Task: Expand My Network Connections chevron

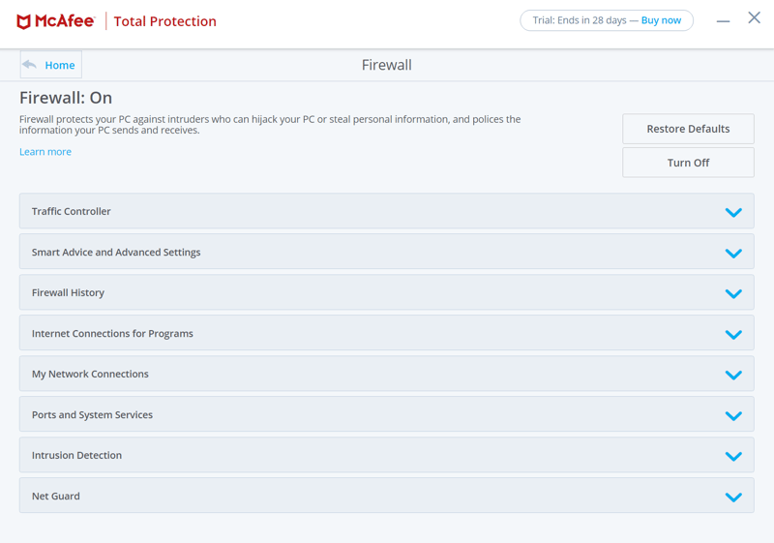Action: (733, 376)
